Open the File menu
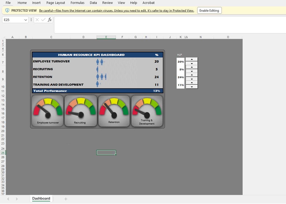The height and width of the screenshot is (204, 286). click(x=8, y=3)
